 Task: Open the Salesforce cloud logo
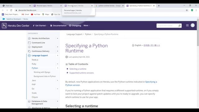pyautogui.click(x=4, y=19)
